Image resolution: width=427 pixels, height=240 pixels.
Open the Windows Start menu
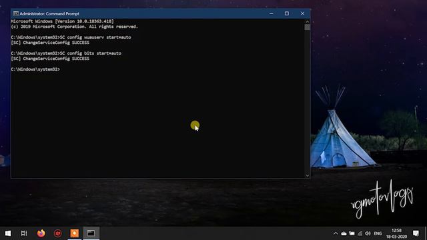tap(8, 233)
